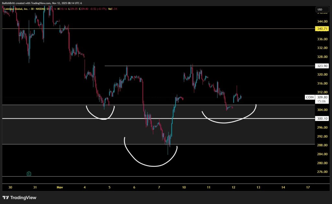Click the Nov label on the time axis
Image resolution: width=332 pixels, height=204 pixels.
(x=60, y=187)
